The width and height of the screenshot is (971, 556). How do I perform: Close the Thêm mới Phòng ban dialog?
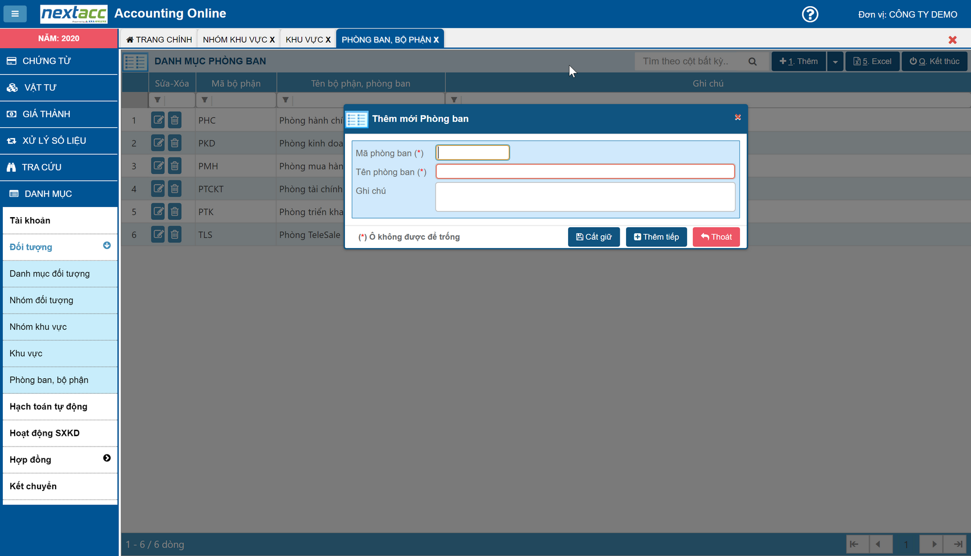[738, 117]
